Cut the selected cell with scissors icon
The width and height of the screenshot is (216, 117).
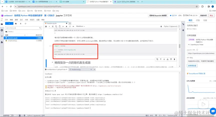(53, 26)
